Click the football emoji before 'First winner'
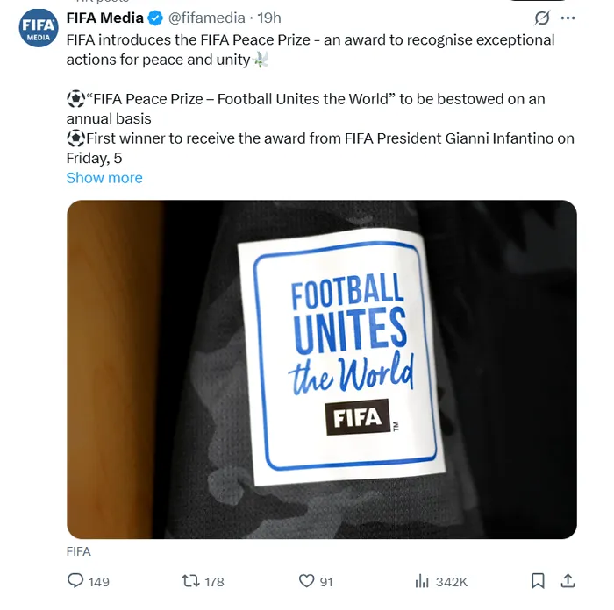 (76, 138)
